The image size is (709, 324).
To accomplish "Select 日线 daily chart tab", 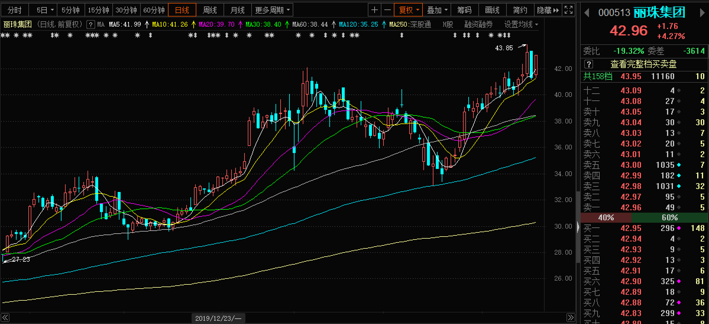I will (182, 10).
